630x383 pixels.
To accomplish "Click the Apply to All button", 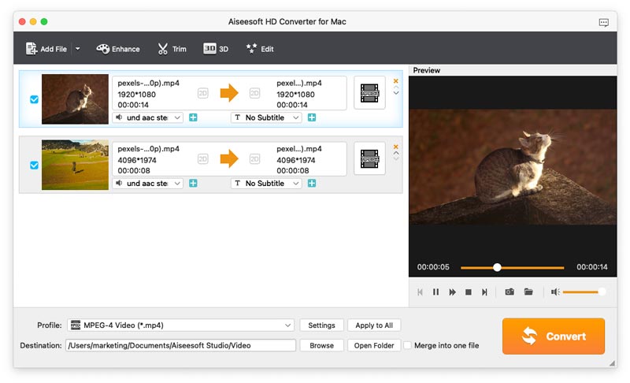I will (374, 325).
